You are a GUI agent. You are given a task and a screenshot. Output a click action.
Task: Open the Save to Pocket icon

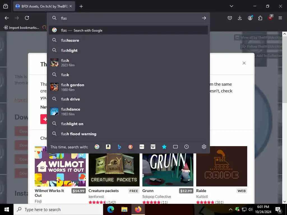click(x=230, y=18)
